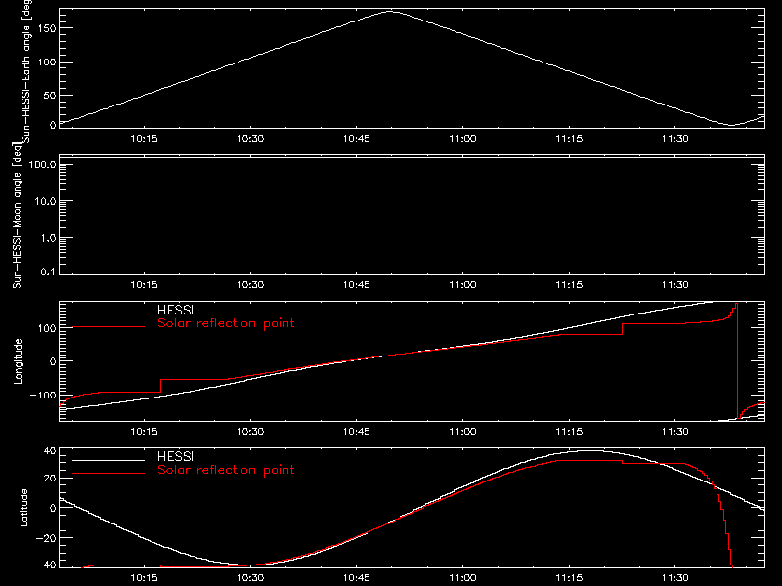Click the 20 tick on the Latitude axis
This screenshot has width=782, height=586.
coord(50,479)
